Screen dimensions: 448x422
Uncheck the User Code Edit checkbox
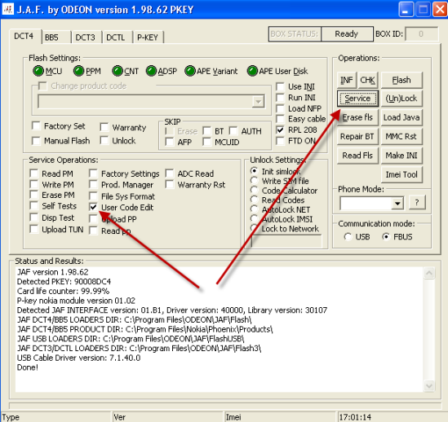(93, 207)
